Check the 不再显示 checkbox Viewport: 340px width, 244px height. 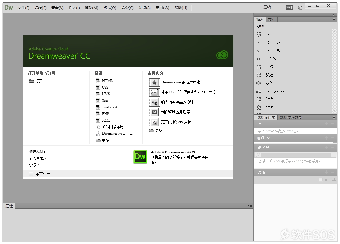(x=31, y=174)
